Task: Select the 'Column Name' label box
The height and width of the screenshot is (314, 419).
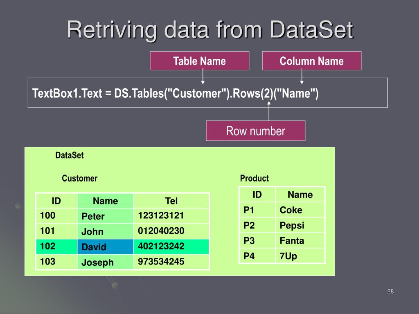Action: coord(311,61)
